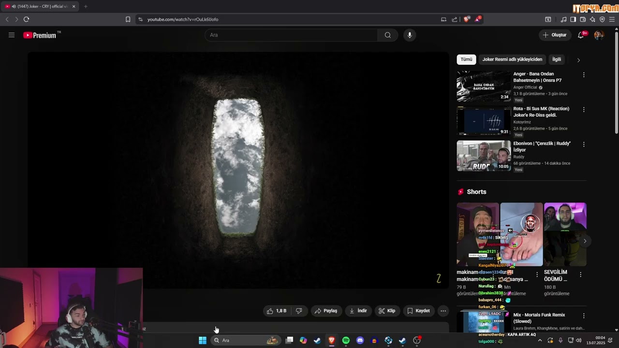Open Brave Rewards triangle icon
619x348 pixels.
478,19
